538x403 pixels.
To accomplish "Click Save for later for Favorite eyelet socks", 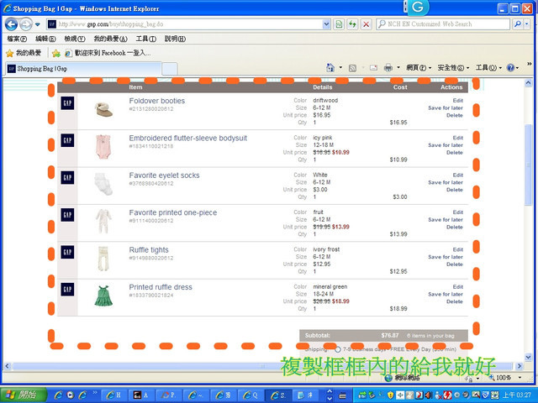I will pos(446,182).
